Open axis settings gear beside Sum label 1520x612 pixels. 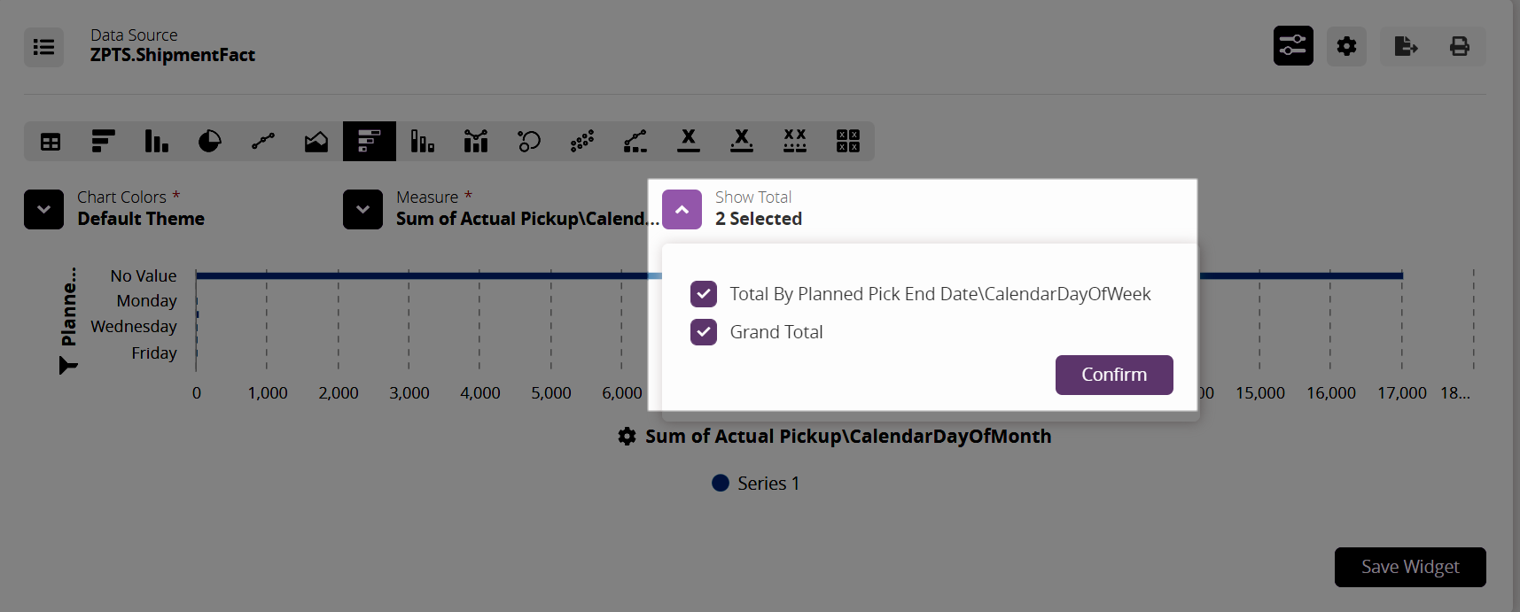pyautogui.click(x=627, y=437)
